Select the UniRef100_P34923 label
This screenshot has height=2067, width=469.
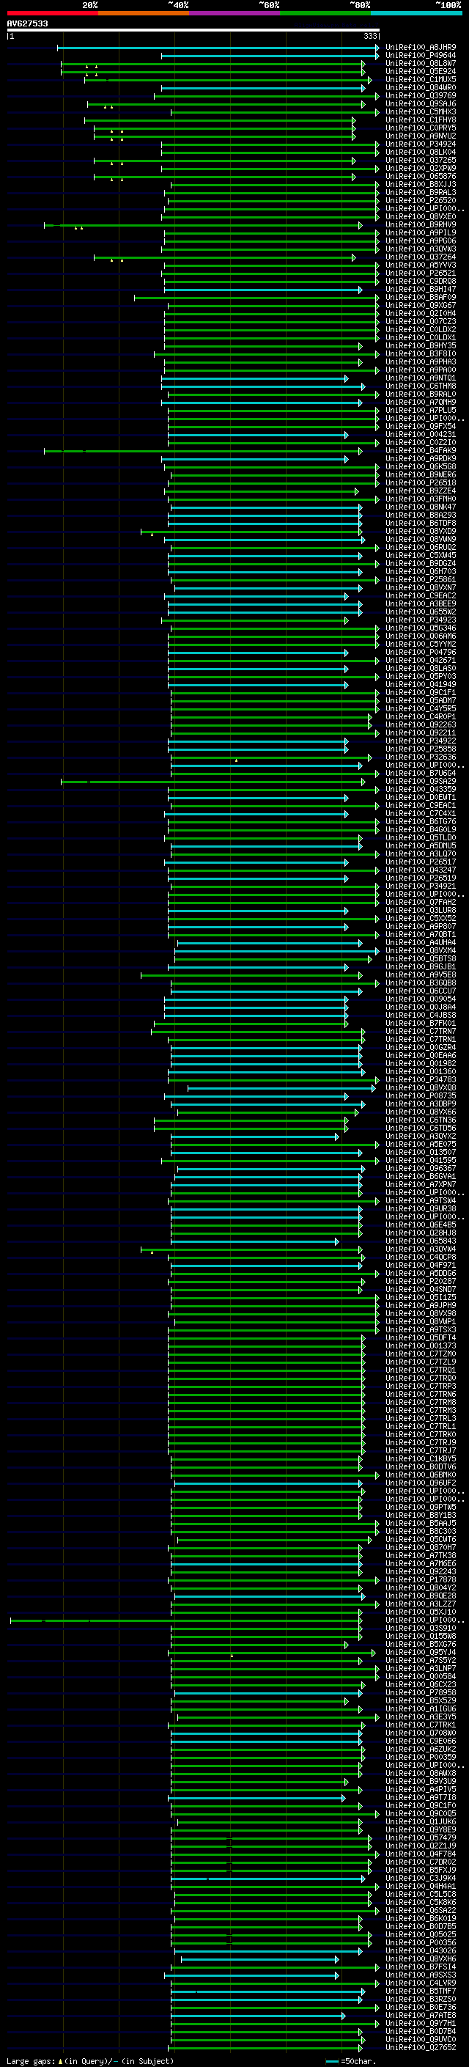coord(421,620)
